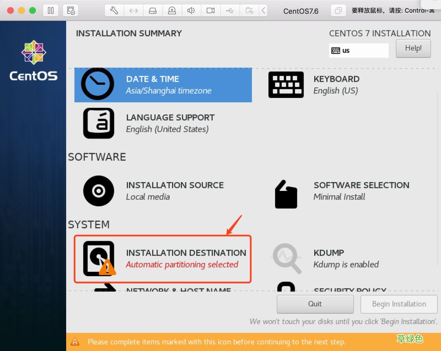Click the hard disk icon in the toolbar
The image size is (441, 351).
153,11
